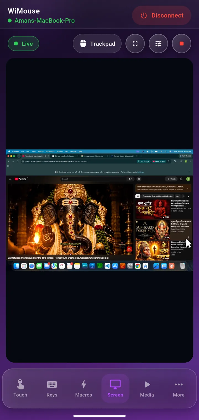
Task: Click Ask Google in address bar
Action: tap(144, 161)
